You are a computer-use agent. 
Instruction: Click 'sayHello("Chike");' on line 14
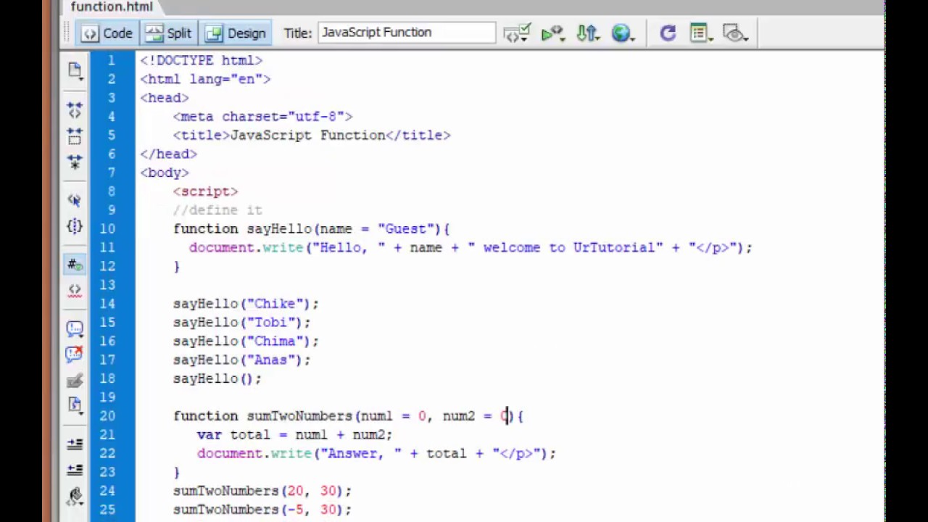coord(246,304)
